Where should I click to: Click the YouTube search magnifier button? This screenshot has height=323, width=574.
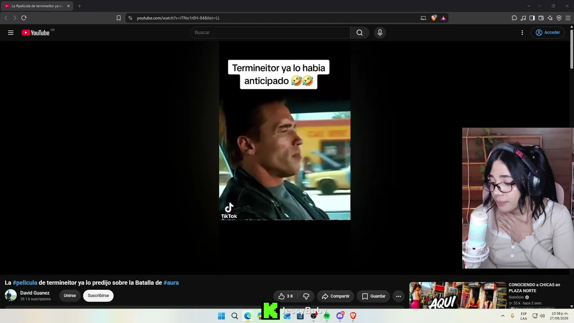click(x=360, y=32)
